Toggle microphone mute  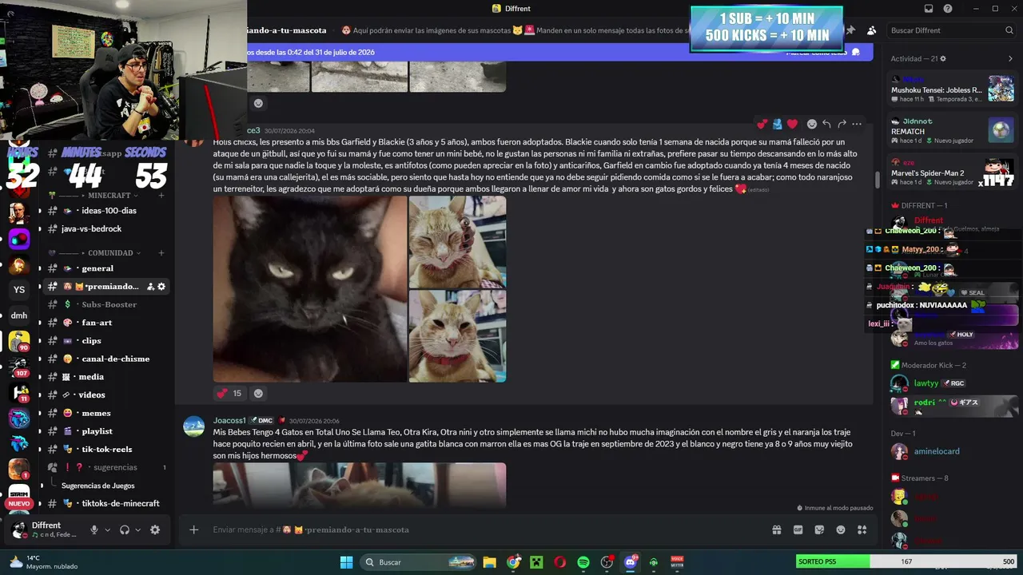pos(94,529)
